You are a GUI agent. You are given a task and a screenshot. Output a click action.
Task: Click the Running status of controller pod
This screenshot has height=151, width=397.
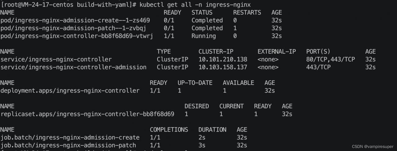click(203, 36)
